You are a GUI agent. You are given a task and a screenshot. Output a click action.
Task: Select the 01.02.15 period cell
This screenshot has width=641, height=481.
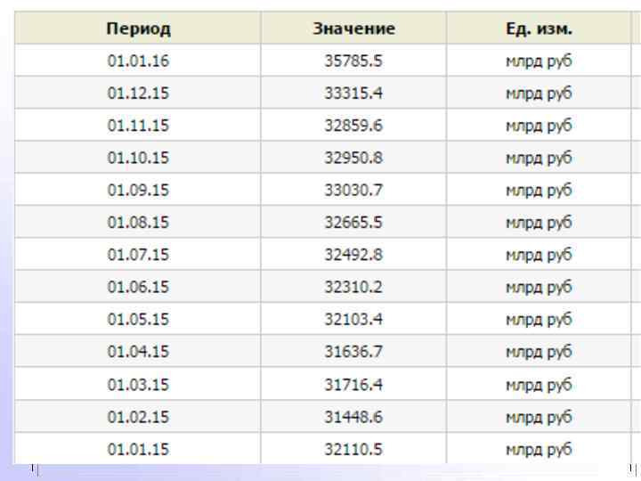pos(138,416)
